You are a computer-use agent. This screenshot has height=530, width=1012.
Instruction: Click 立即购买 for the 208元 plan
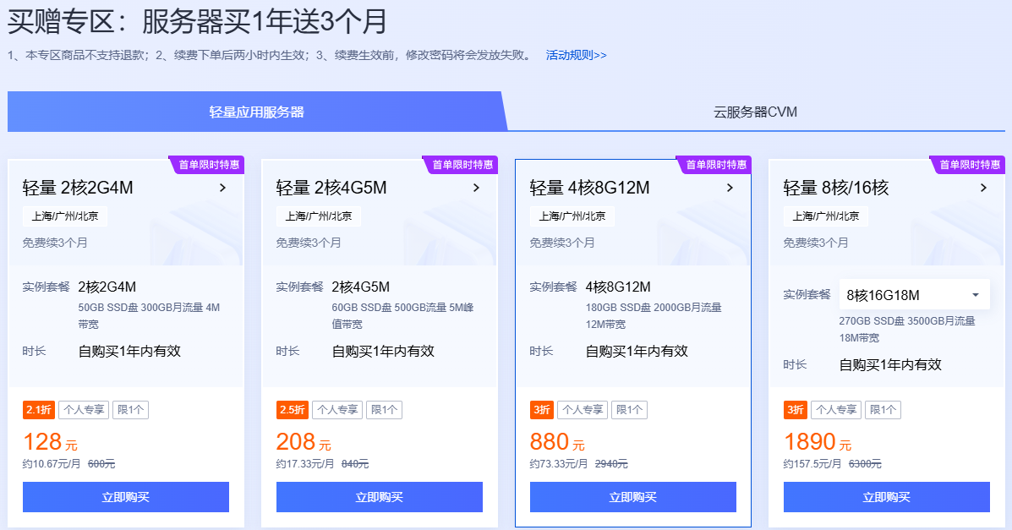[380, 497]
